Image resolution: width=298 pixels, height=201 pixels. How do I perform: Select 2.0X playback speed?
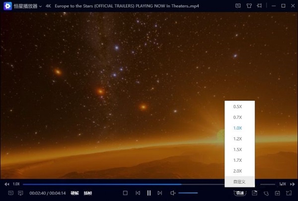(x=237, y=171)
